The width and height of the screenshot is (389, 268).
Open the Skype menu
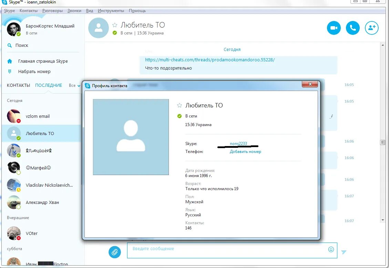point(9,11)
